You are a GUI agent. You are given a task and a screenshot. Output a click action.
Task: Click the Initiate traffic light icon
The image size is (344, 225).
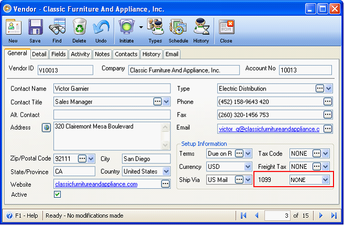127,27
